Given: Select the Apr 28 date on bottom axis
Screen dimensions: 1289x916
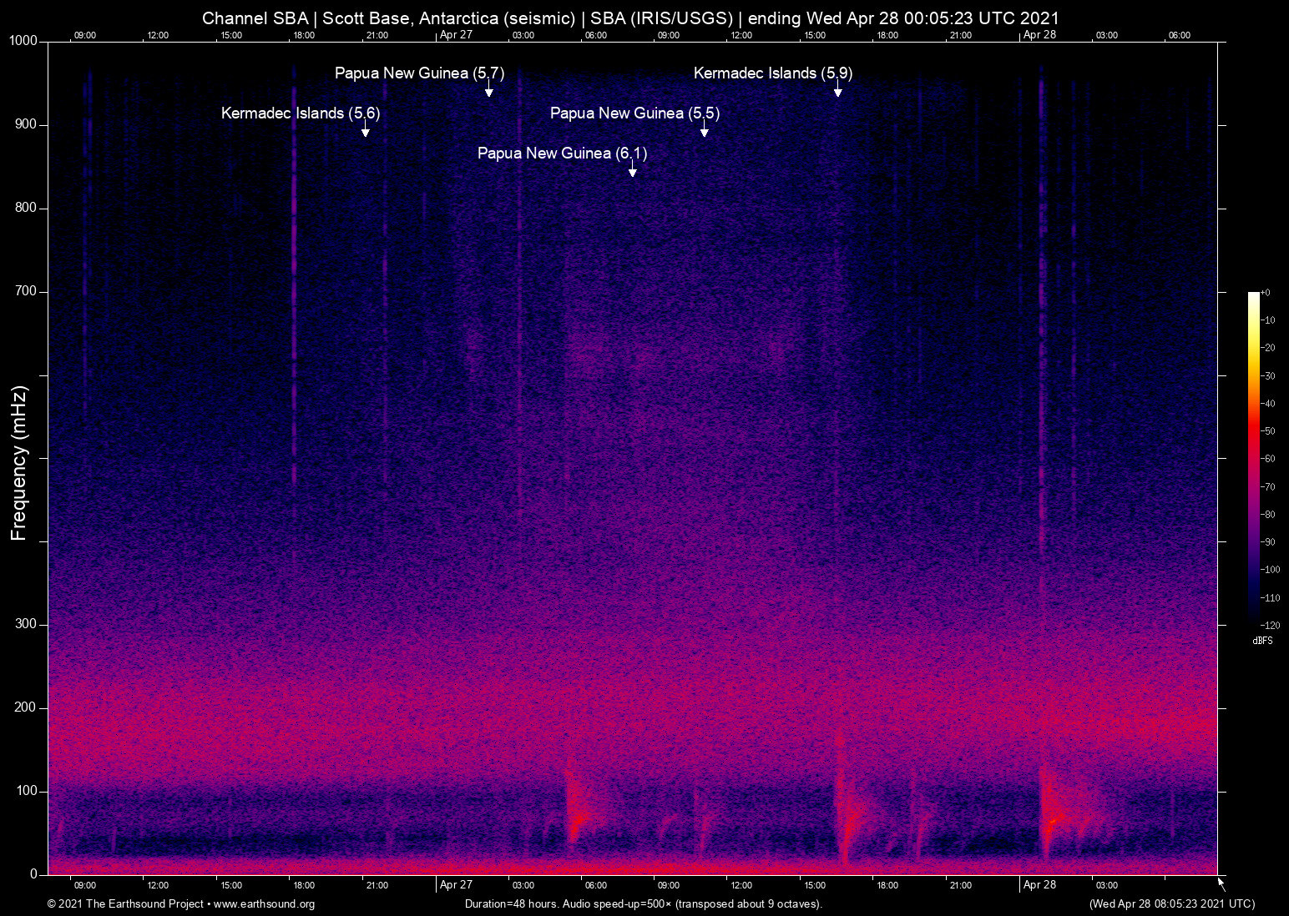Looking at the screenshot, I should [x=1039, y=885].
